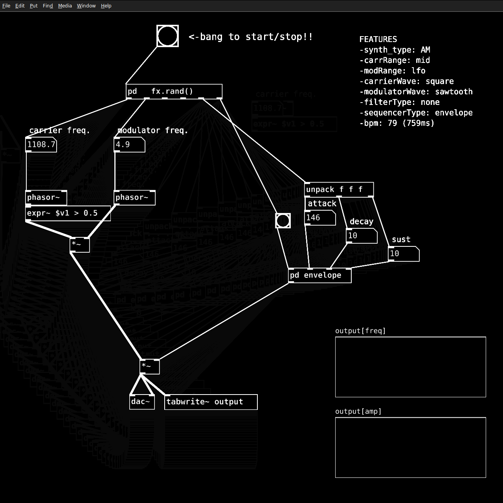Click the 'FEATURES' heading text
Viewport: 503px width, 503px height.
378,39
